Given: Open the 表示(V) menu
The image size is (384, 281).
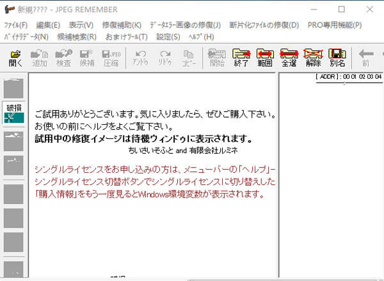Looking at the screenshot, I should [81, 25].
